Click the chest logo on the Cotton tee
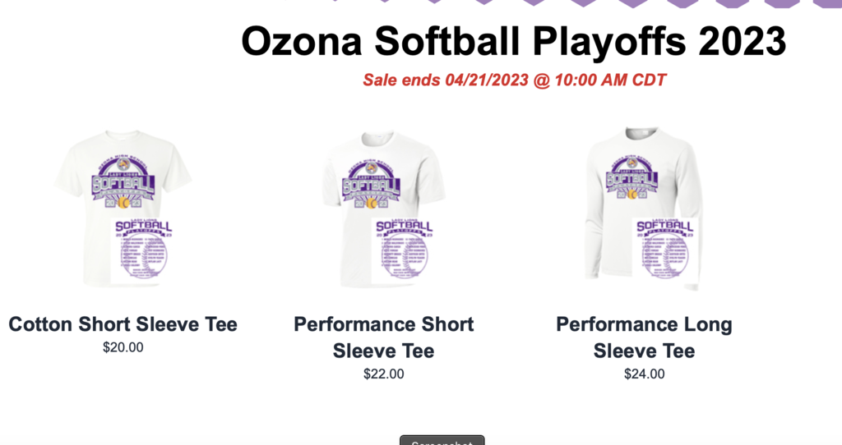842x445 pixels. [x=123, y=182]
